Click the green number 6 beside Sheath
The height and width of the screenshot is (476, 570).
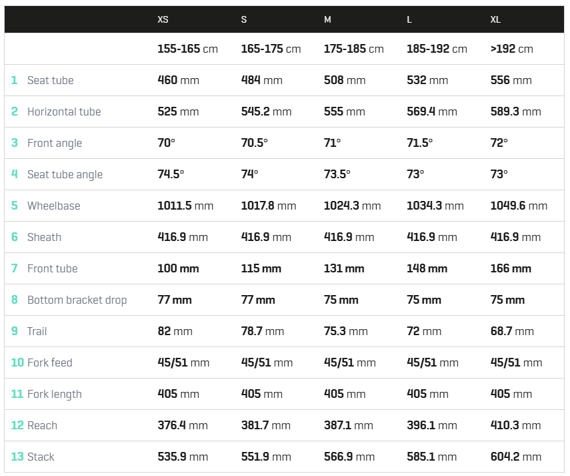[14, 237]
